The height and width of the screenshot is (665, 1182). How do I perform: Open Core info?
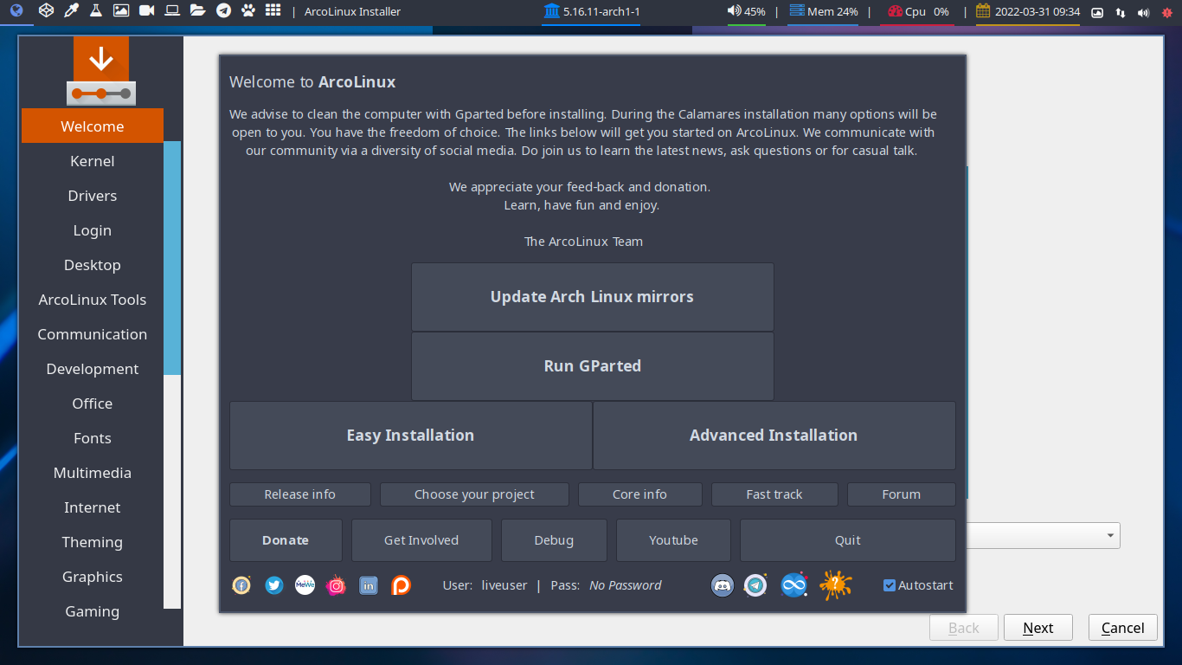[640, 494]
